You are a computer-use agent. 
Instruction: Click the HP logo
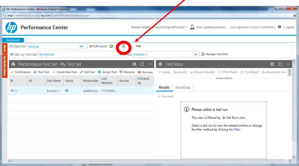(11, 28)
